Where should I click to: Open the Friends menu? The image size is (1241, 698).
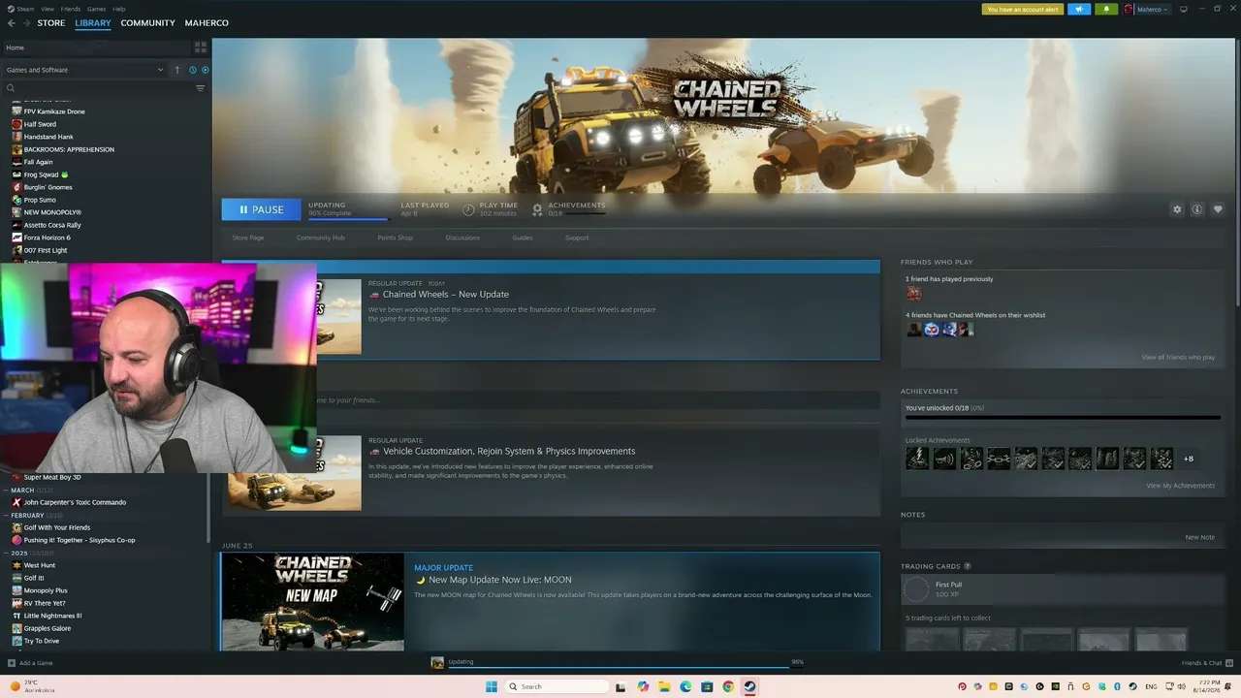tap(71, 9)
